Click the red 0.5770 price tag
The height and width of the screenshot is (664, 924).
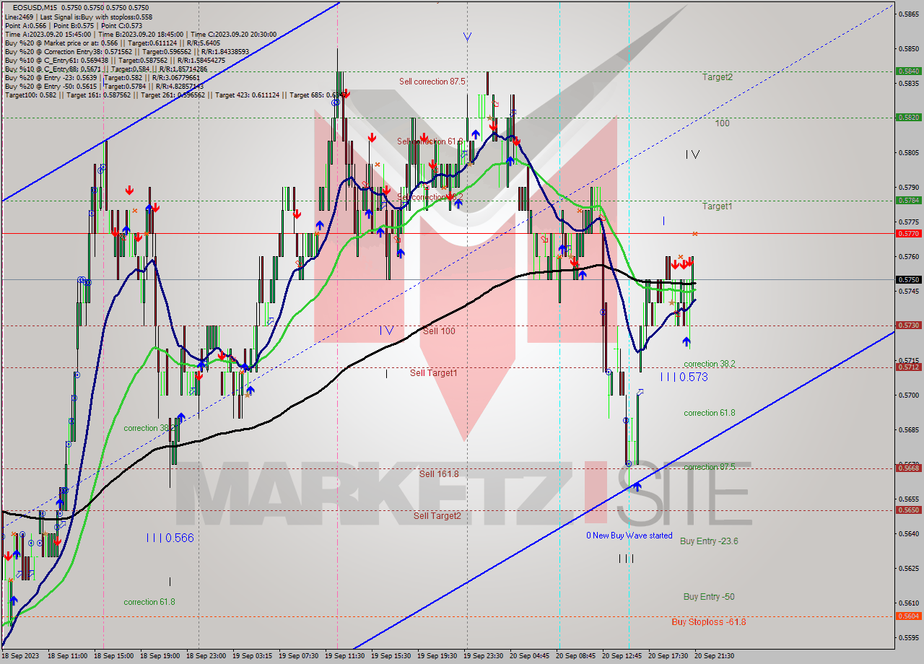(908, 233)
